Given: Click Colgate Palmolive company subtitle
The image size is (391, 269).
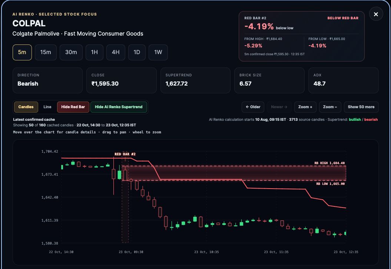Looking at the screenshot, I should click(78, 34).
